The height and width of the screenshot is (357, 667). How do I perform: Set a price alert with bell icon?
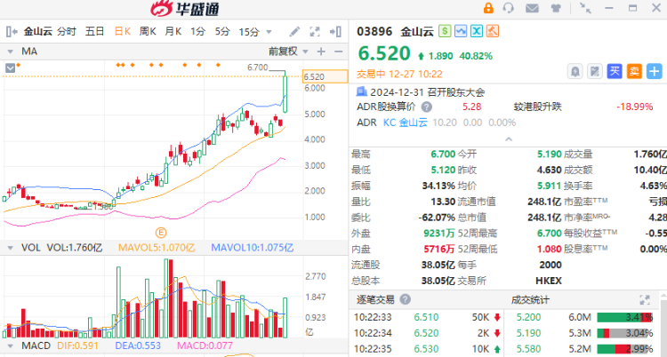coord(575,71)
